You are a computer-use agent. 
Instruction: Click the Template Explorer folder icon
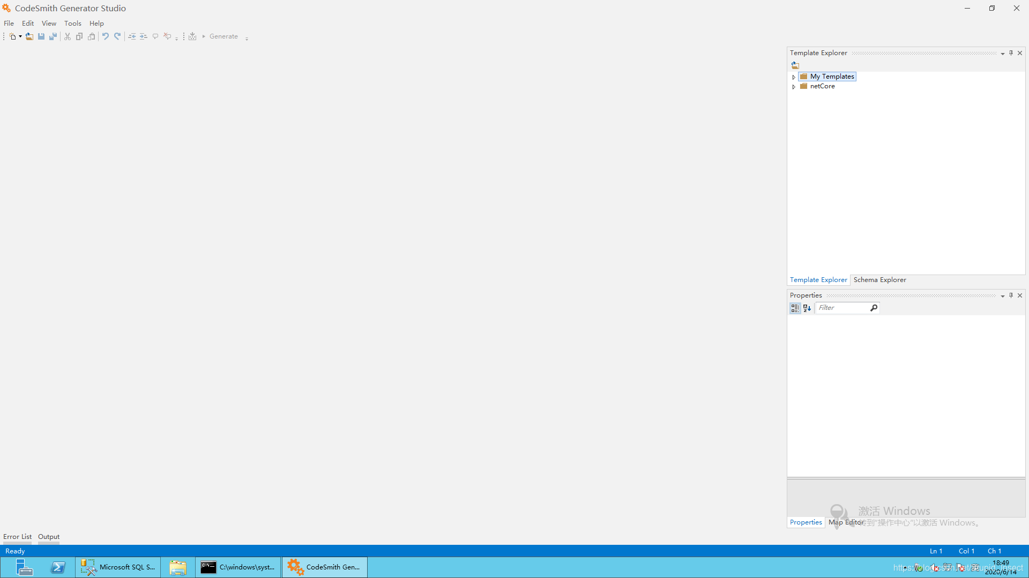pos(795,64)
